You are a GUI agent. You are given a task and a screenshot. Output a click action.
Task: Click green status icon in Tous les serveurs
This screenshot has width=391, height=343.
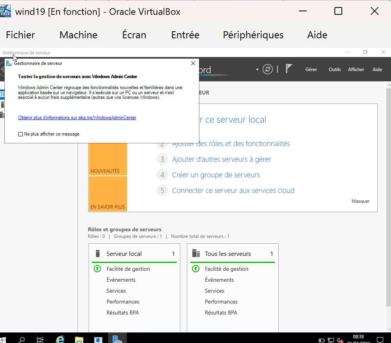click(x=196, y=269)
